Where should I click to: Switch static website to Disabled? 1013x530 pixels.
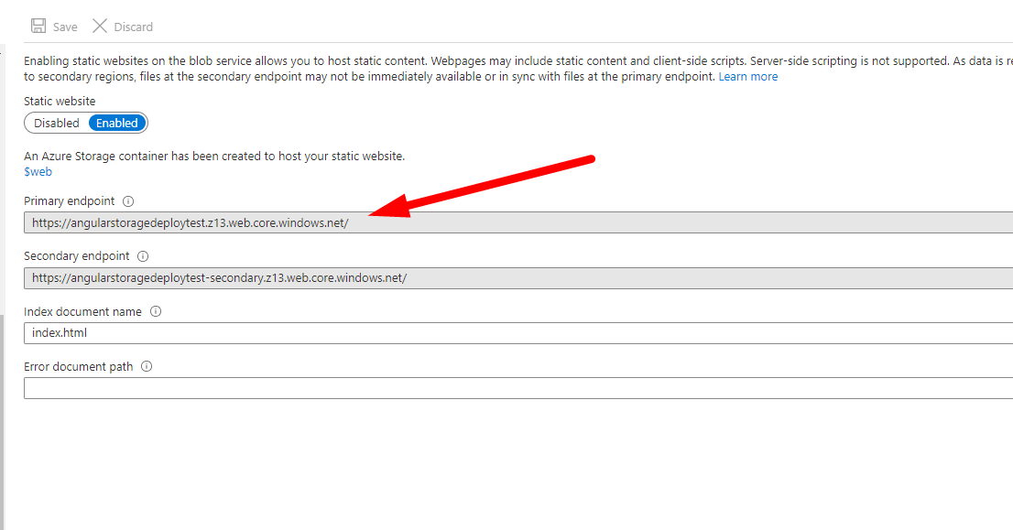[57, 123]
